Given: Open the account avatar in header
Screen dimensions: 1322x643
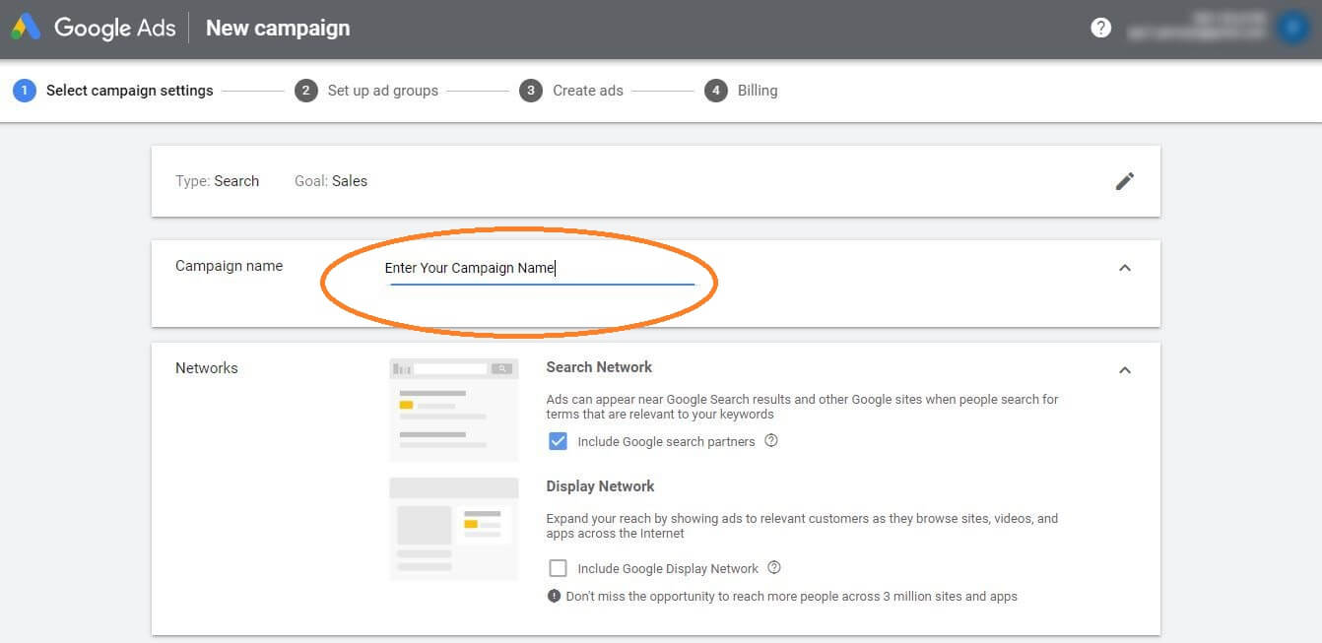Looking at the screenshot, I should (1291, 28).
